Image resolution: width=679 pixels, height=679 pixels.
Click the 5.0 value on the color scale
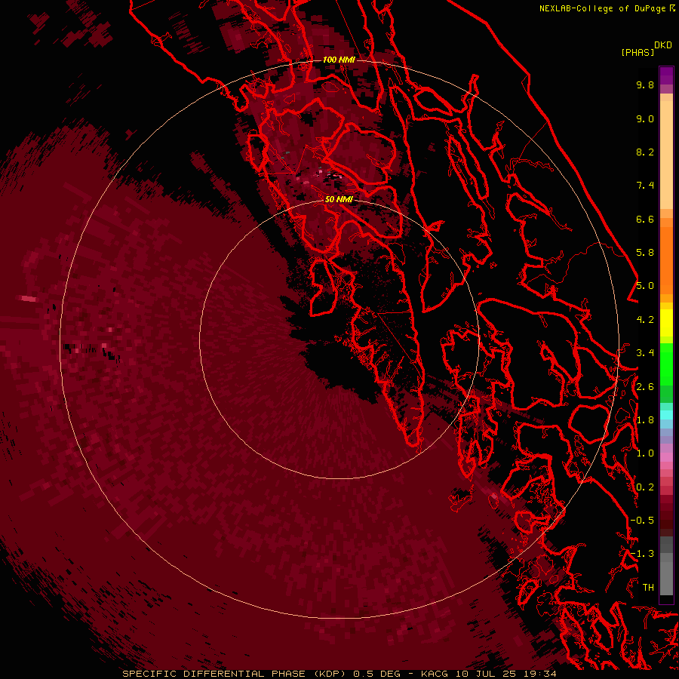(645, 286)
